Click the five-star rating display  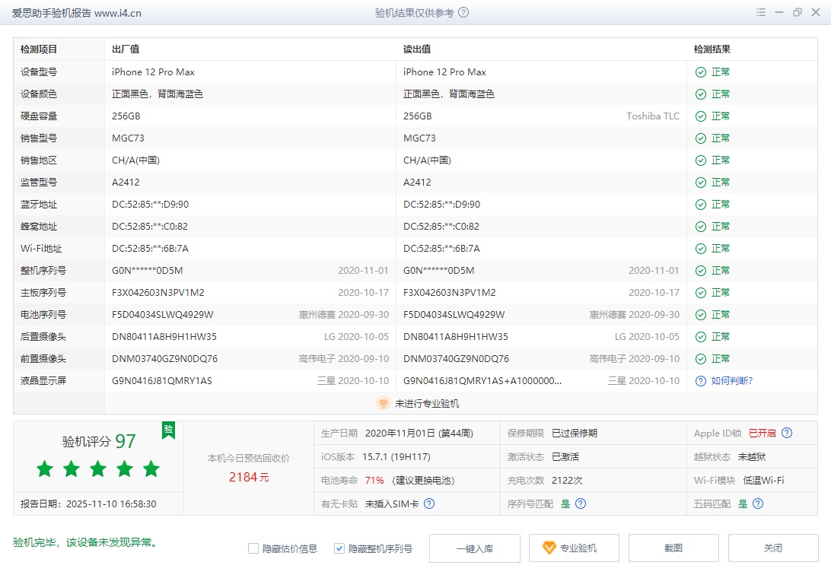pyautogui.click(x=98, y=469)
